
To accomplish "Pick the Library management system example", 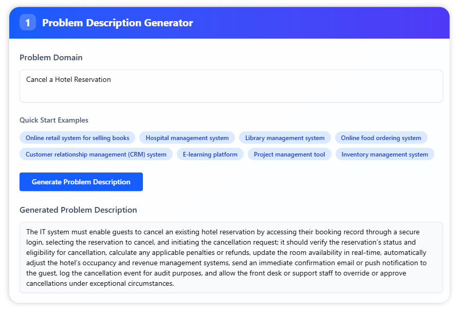I will 285,138.
